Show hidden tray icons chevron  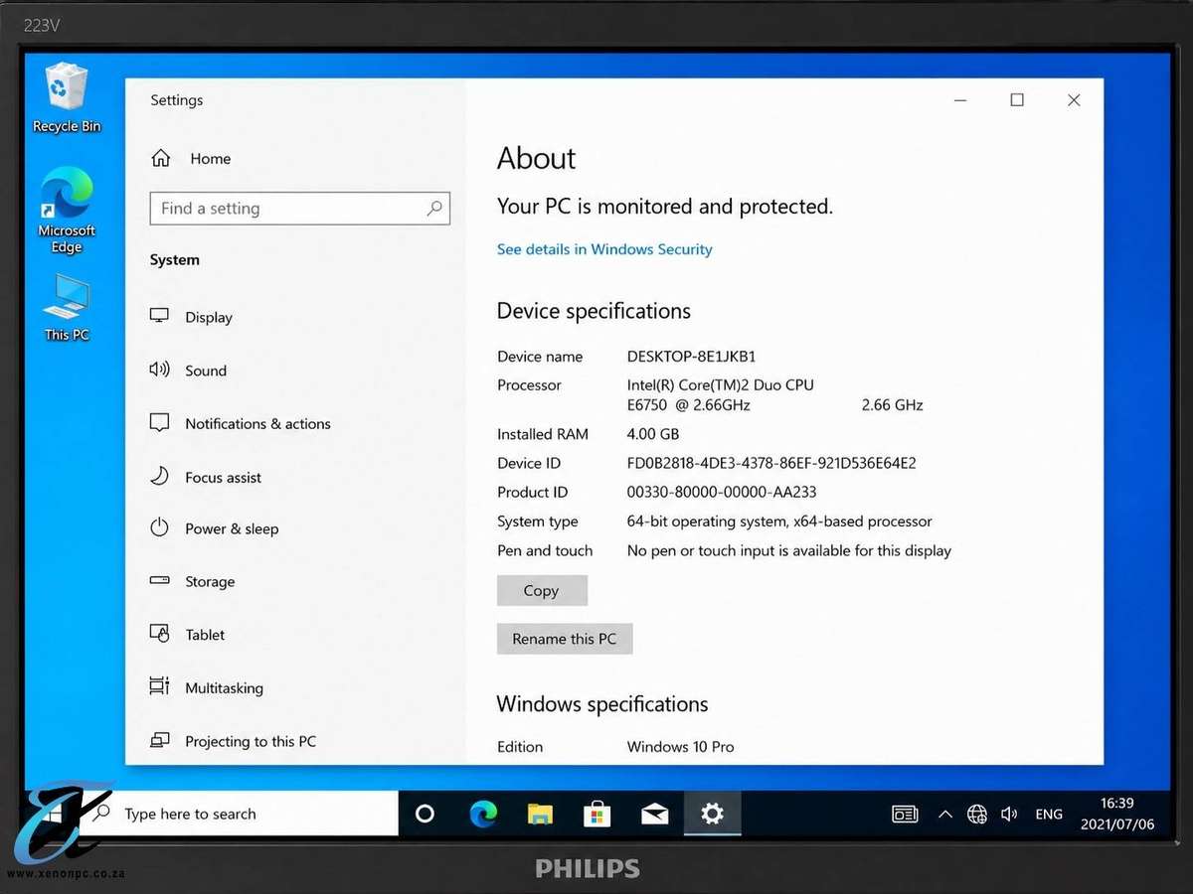[x=945, y=815]
